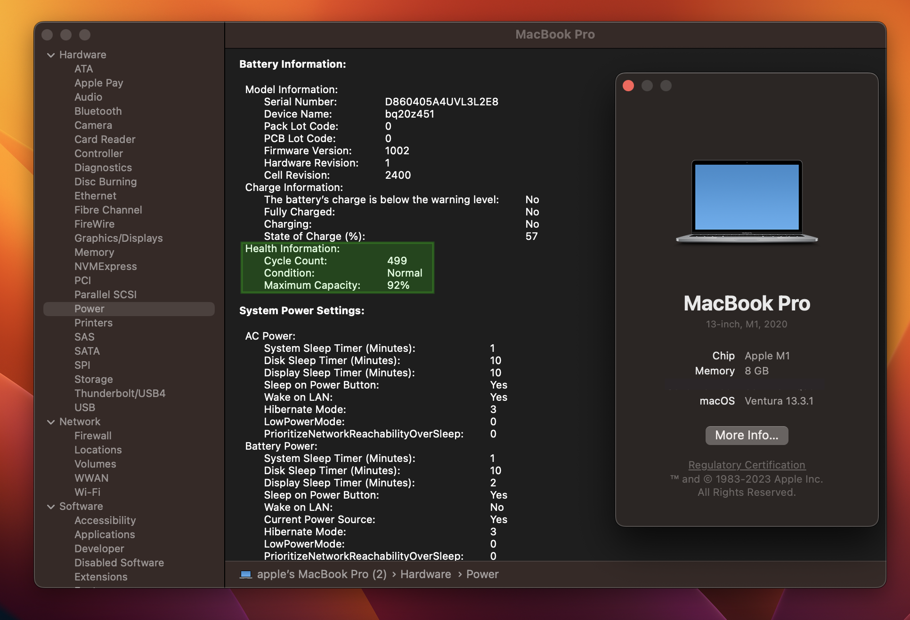Click the Cell Revision value 2400
Screen dimensions: 910x620
[x=398, y=175]
